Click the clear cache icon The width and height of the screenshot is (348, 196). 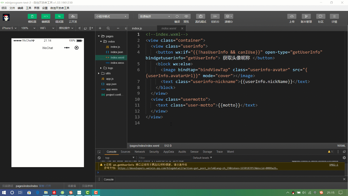coord(228,16)
